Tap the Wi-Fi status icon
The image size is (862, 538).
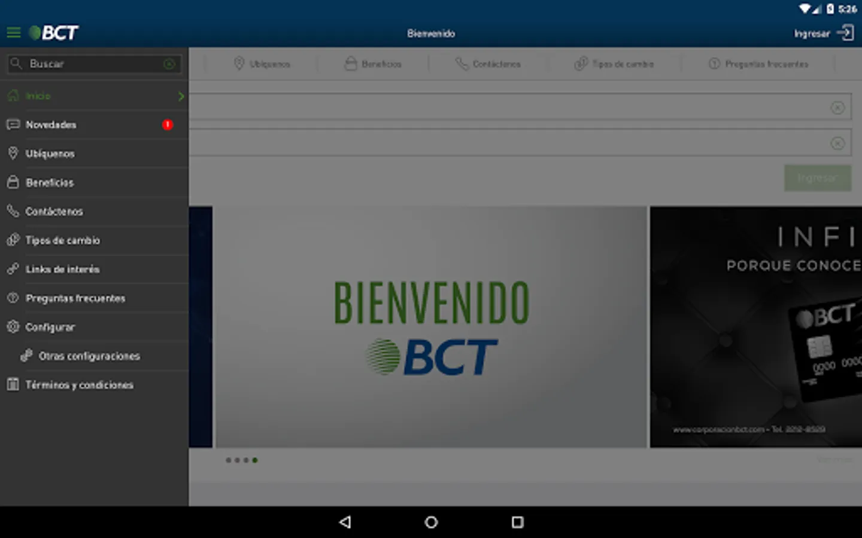[805, 8]
